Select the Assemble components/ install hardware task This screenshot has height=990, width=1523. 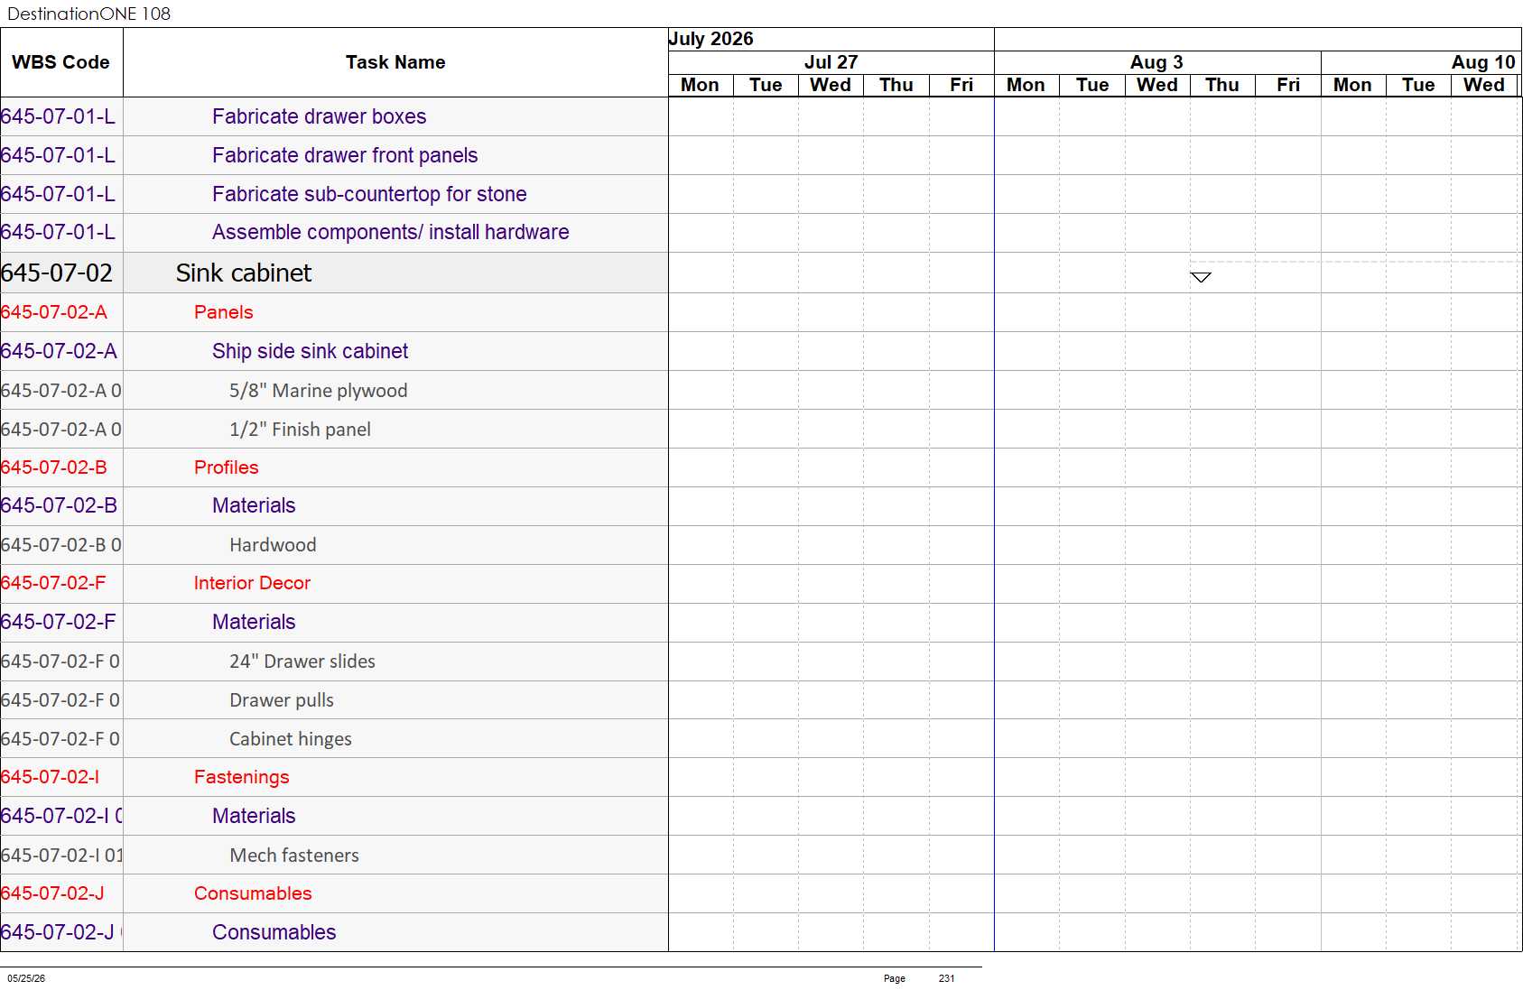click(x=390, y=232)
